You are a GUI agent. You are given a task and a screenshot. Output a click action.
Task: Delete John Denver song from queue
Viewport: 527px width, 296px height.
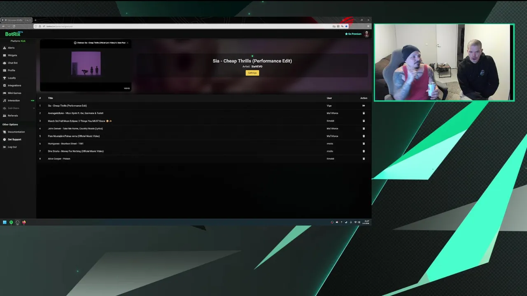click(364, 128)
